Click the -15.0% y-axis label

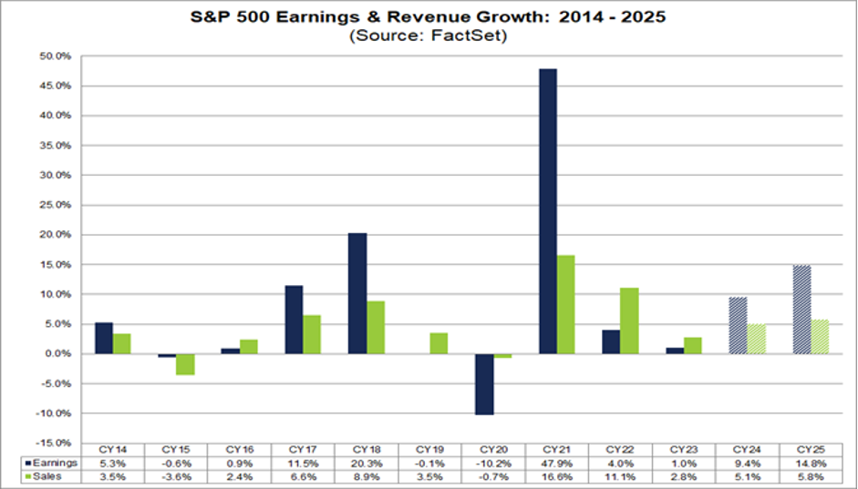tap(57, 443)
